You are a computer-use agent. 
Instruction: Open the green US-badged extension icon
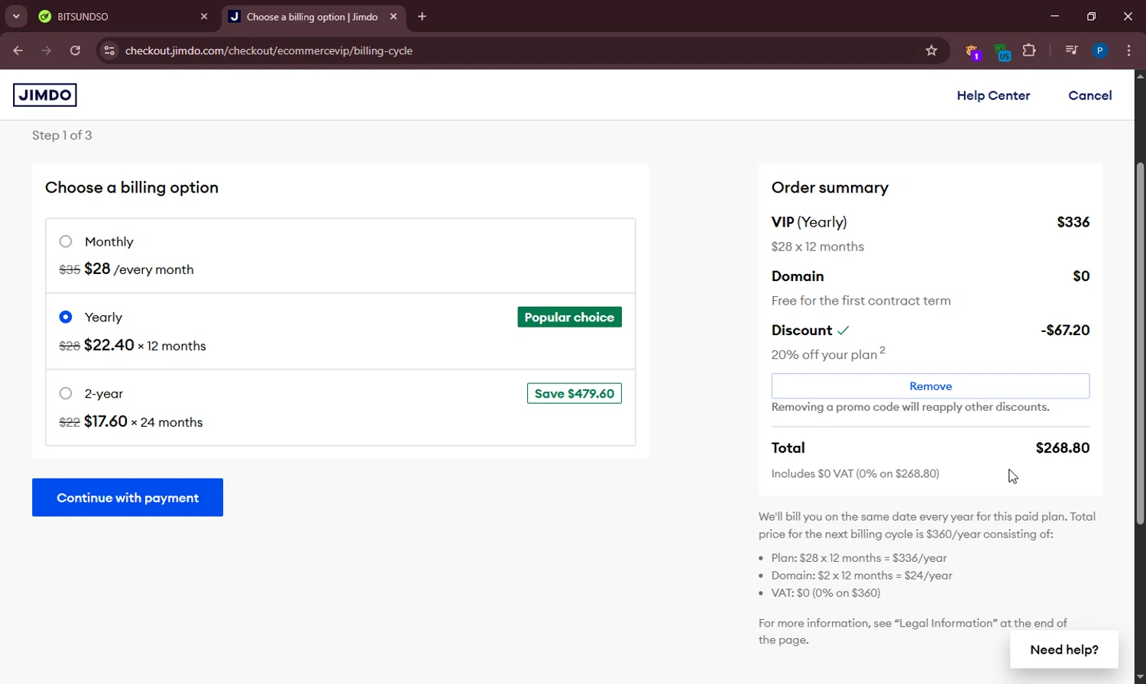1002,51
